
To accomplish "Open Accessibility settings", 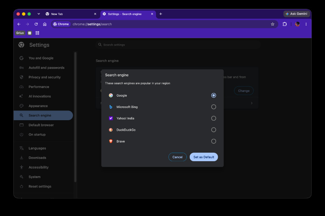I will click(x=43, y=167).
